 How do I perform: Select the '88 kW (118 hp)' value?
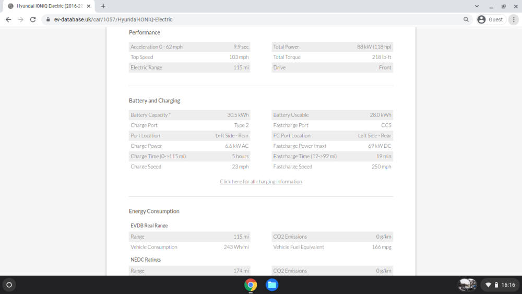[x=374, y=47]
